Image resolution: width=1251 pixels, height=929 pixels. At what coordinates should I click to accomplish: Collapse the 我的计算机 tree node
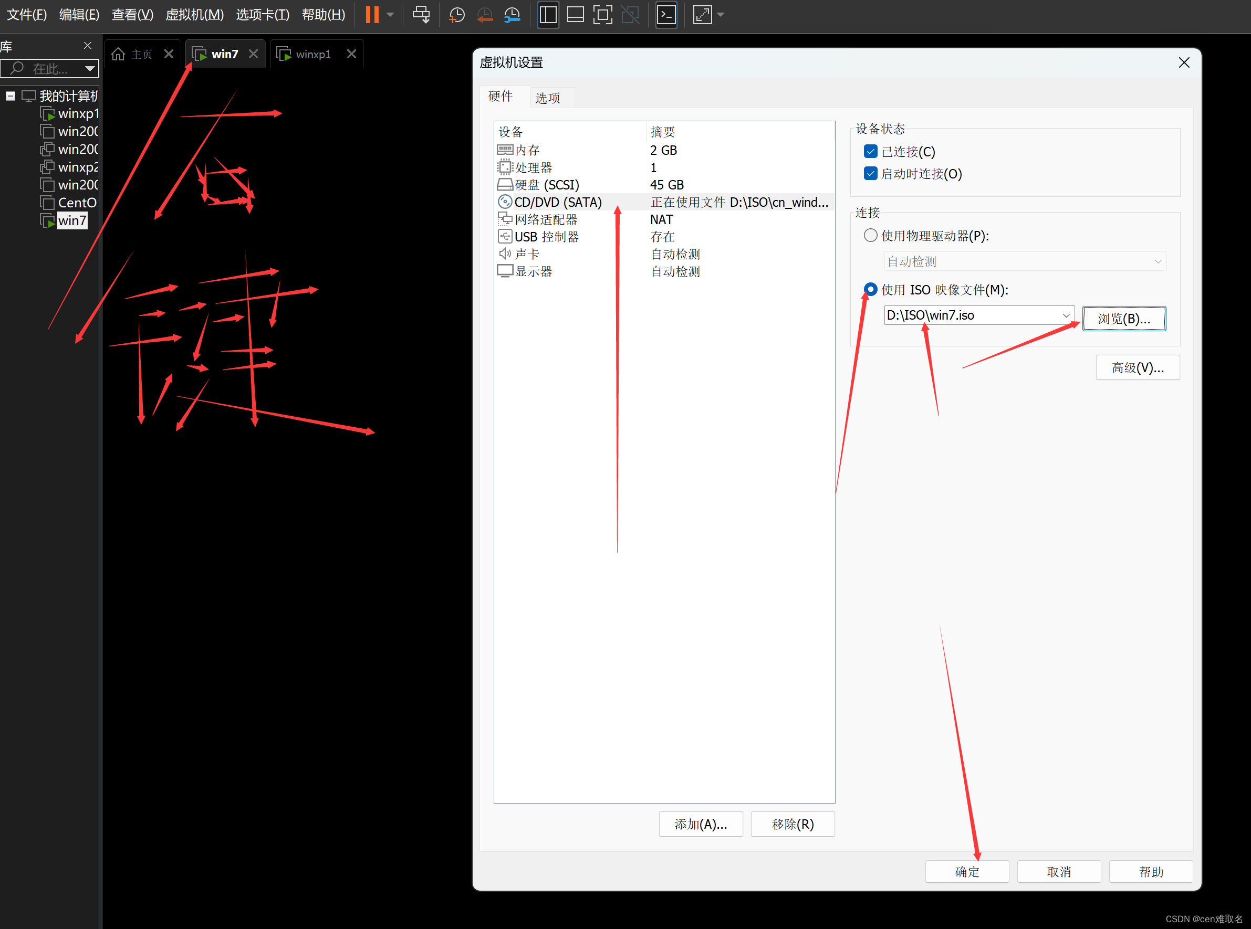pyautogui.click(x=10, y=96)
